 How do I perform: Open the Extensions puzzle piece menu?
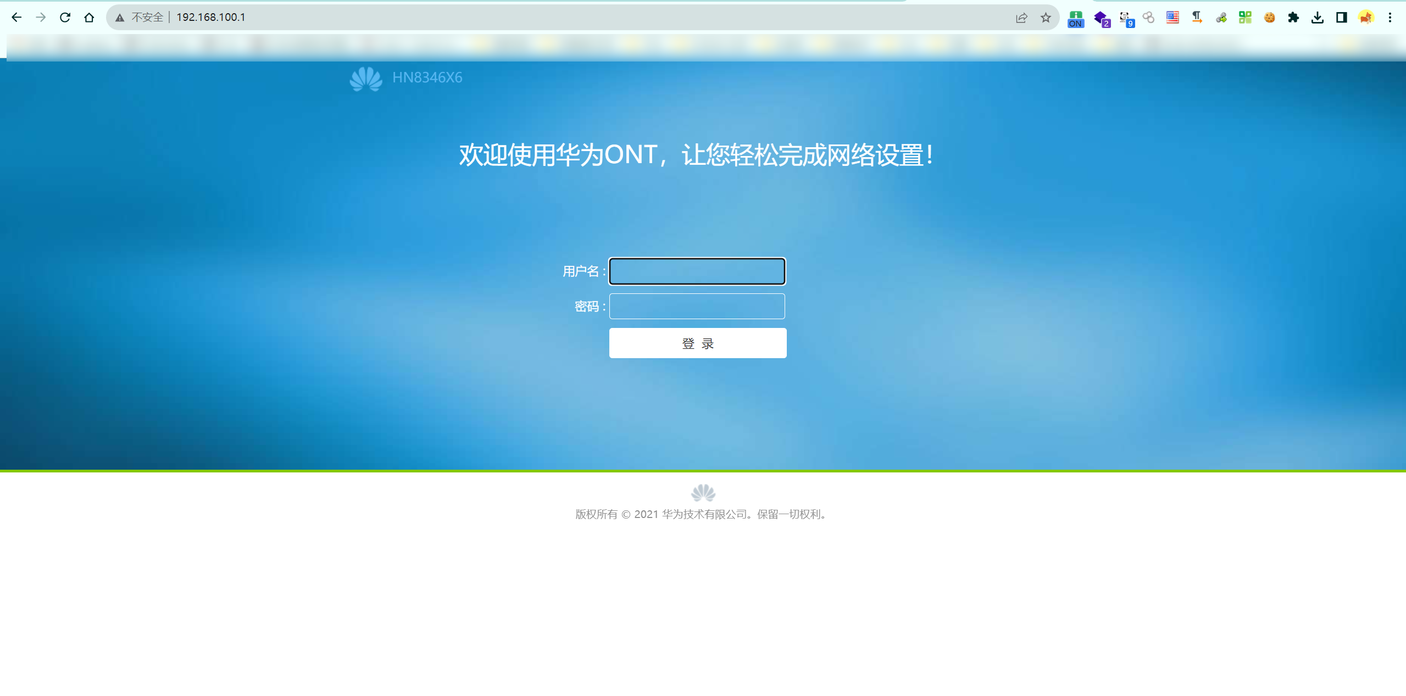tap(1293, 18)
